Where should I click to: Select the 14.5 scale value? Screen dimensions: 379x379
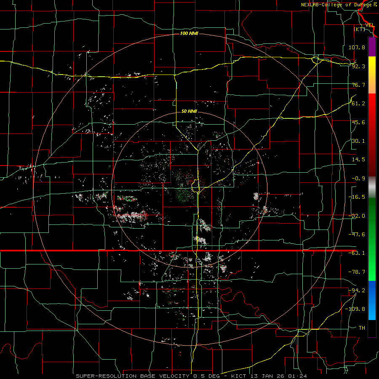coord(358,160)
